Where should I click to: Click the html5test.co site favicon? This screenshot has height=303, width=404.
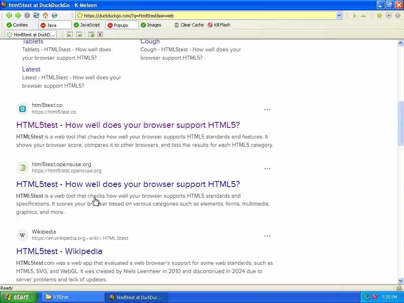click(x=22, y=109)
